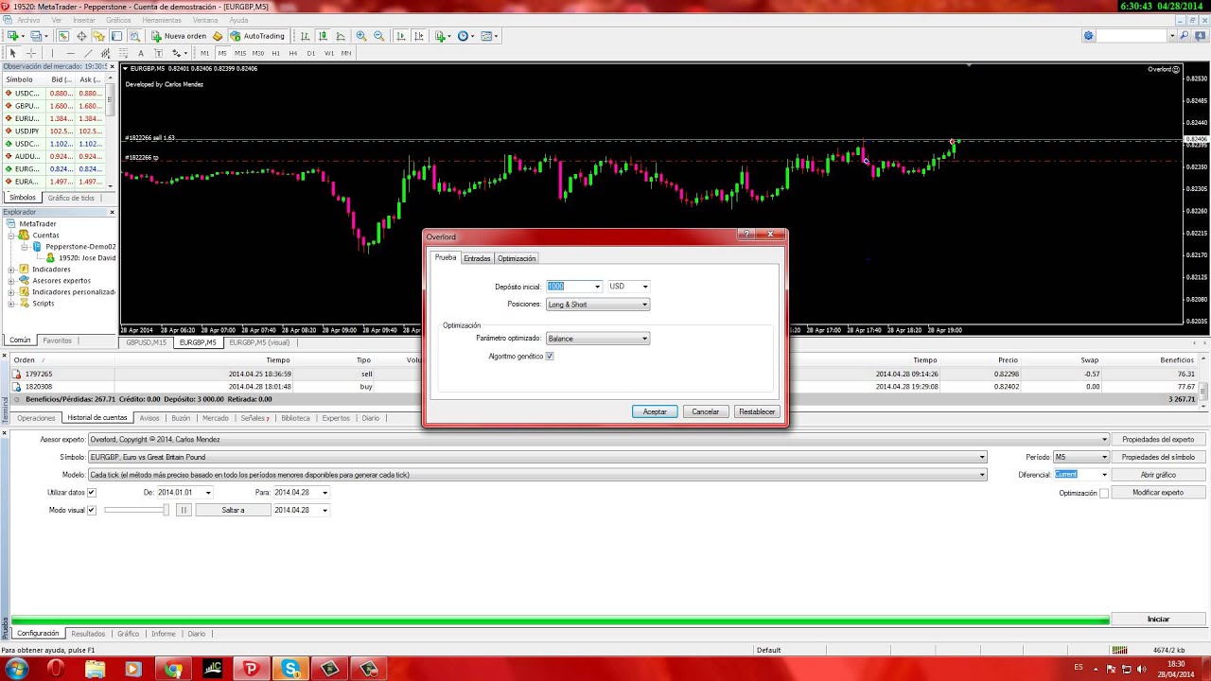1211x681 pixels.
Task: Switch chart to candlesticks icon
Action: click(x=323, y=36)
